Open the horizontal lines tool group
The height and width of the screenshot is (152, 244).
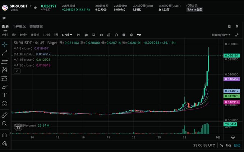[5, 62]
